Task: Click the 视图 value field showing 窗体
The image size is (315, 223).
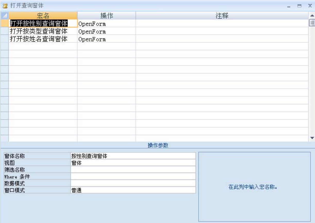Action: click(x=133, y=163)
